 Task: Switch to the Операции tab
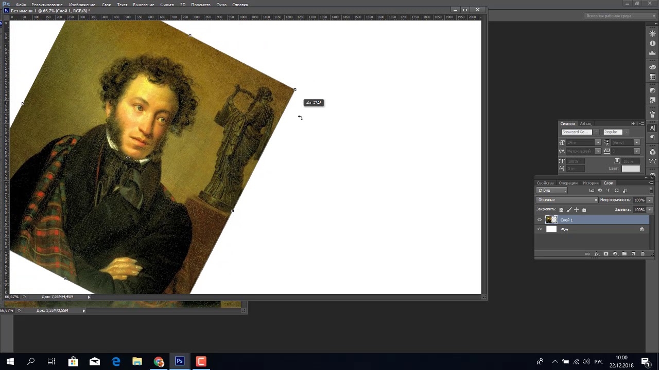tap(568, 183)
